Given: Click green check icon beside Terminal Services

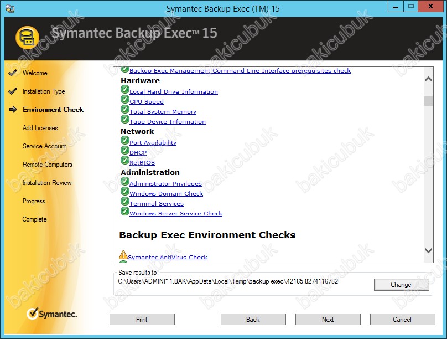Looking at the screenshot, I should click(x=124, y=202).
